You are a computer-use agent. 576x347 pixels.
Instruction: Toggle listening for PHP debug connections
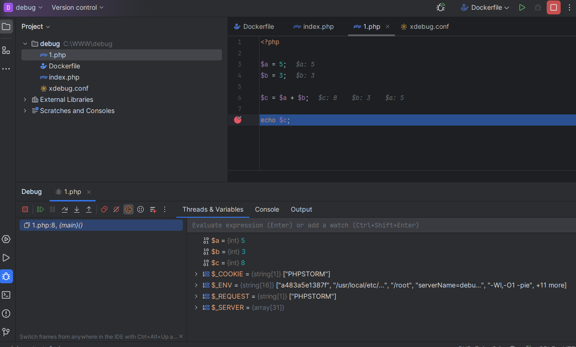441,8
